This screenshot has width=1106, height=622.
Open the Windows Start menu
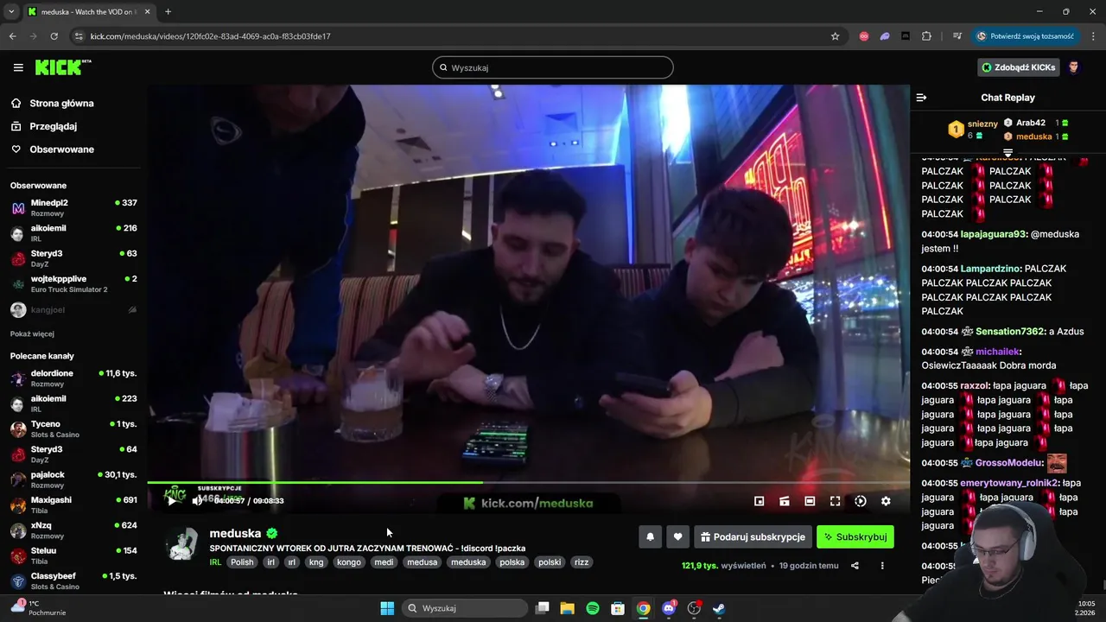pos(387,608)
